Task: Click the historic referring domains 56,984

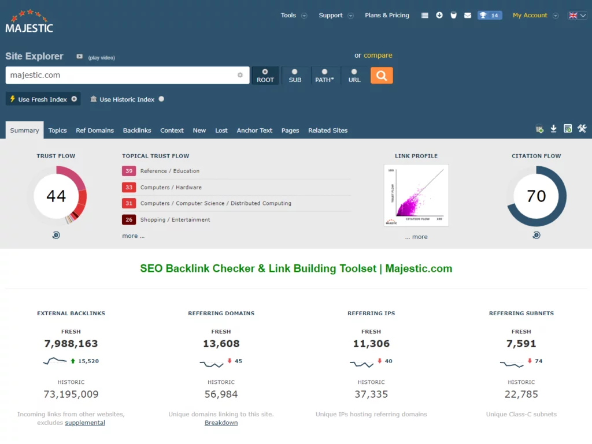Action: tap(221, 394)
